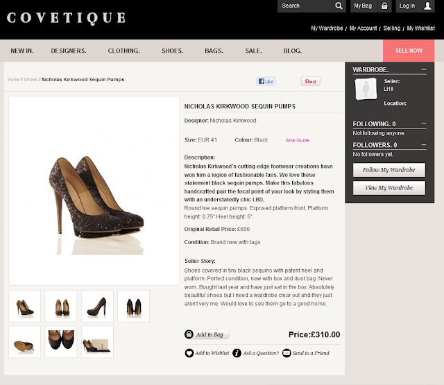Click the Facebook Like button
Screen dimensions: 444x385
tap(266, 82)
